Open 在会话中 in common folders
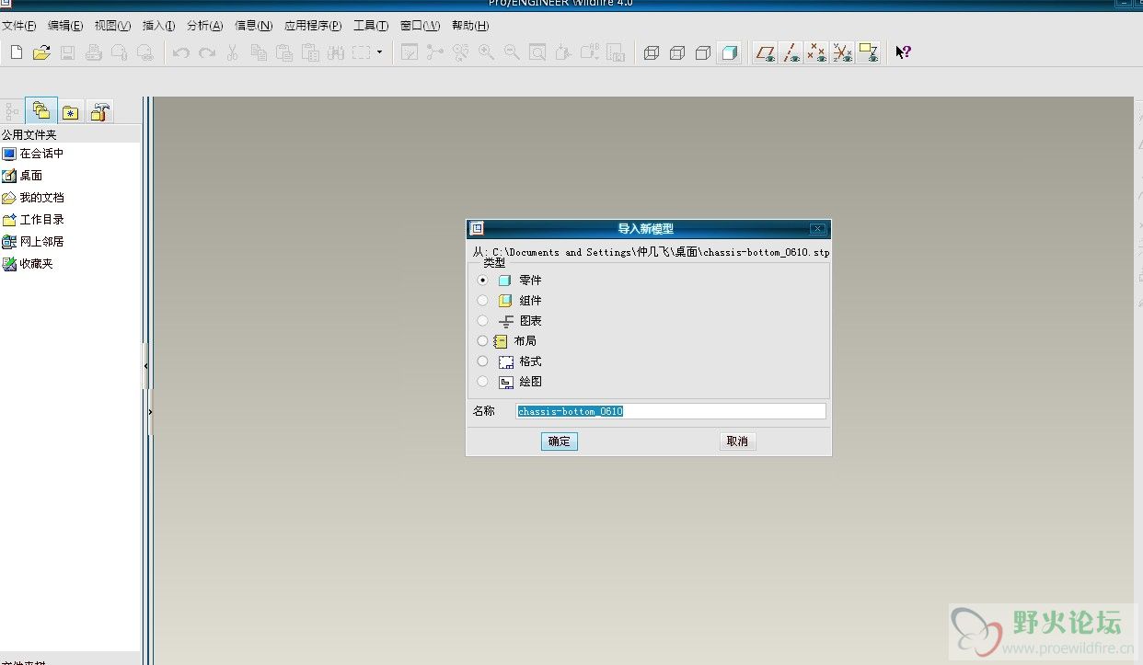Image resolution: width=1143 pixels, height=665 pixels. [33, 154]
